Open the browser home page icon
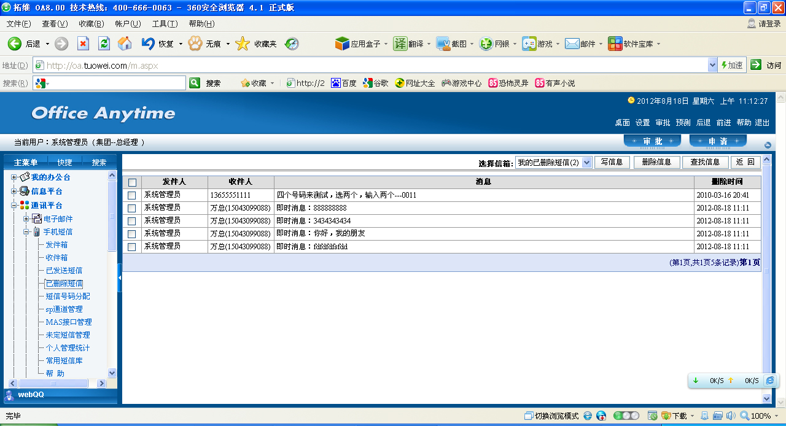The image size is (786, 426). tap(125, 44)
